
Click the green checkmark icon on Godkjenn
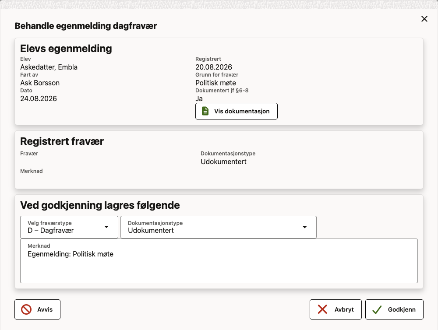tap(377, 309)
